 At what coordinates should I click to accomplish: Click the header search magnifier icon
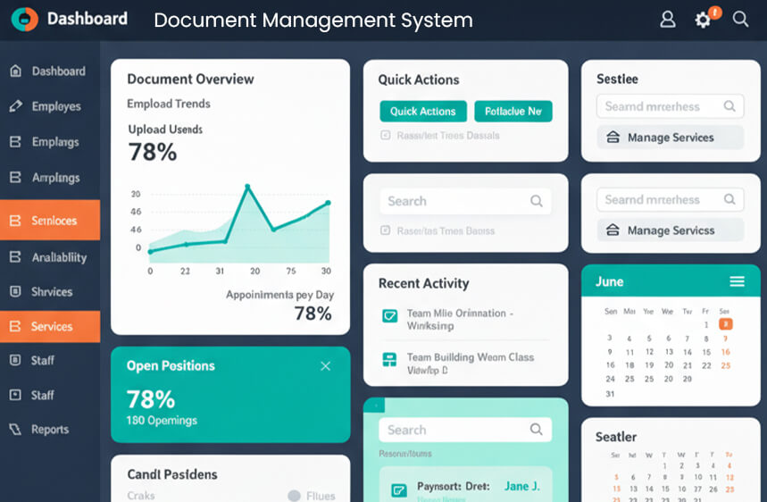coord(740,19)
